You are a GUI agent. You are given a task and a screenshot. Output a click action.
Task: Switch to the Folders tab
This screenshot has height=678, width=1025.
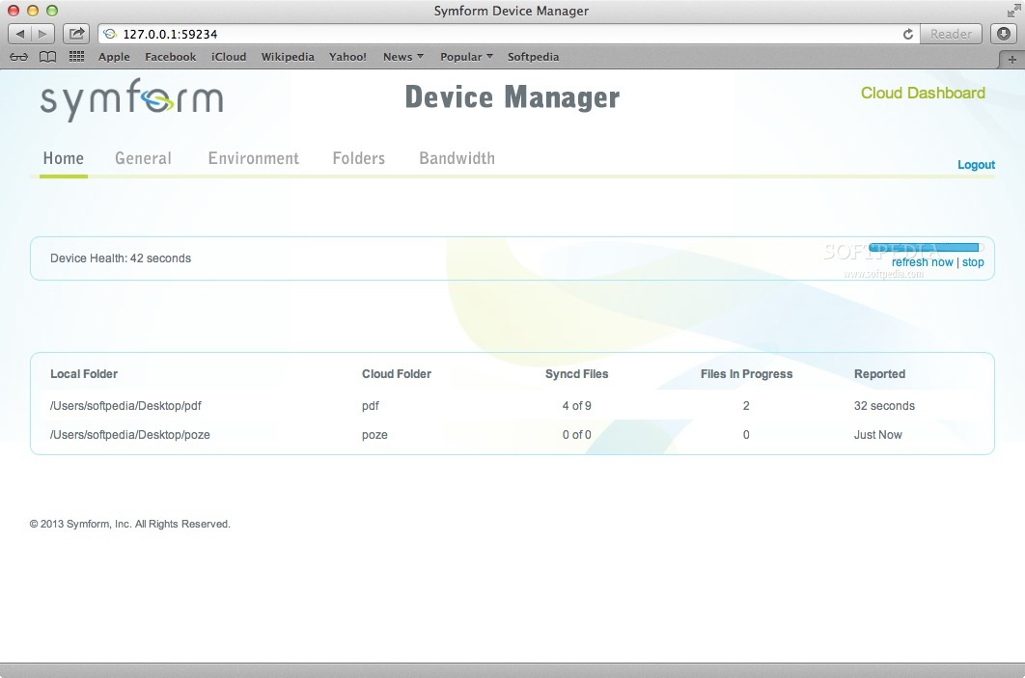click(359, 158)
